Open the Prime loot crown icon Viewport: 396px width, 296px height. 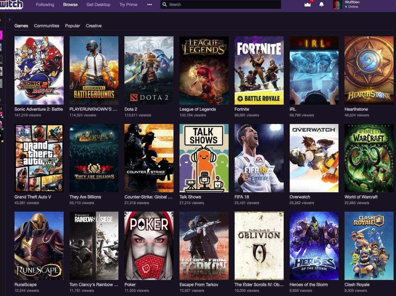point(308,4)
